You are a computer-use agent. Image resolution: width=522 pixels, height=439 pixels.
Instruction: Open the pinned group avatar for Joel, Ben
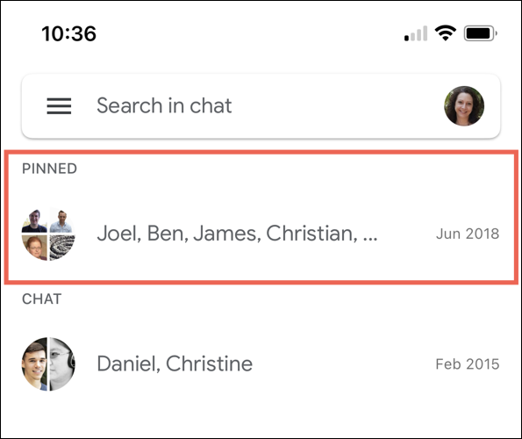(x=48, y=234)
